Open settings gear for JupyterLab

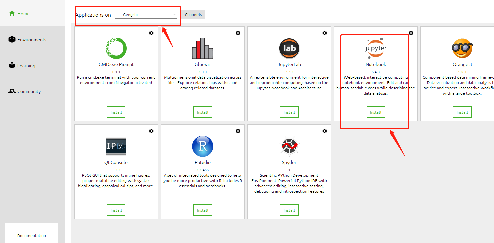click(325, 33)
